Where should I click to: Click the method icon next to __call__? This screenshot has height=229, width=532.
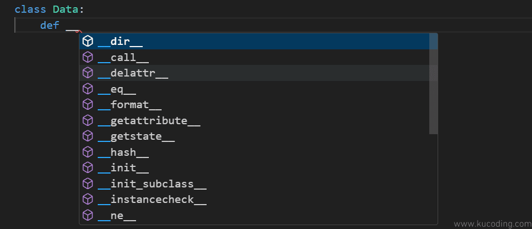click(88, 57)
